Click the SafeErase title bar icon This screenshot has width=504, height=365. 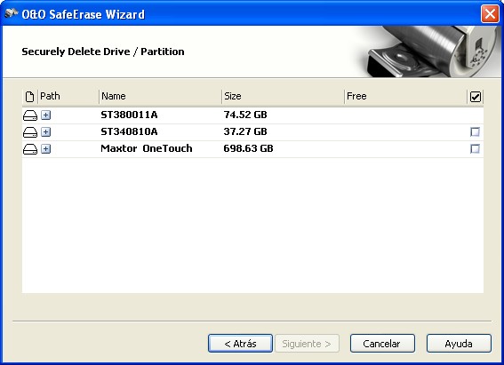[12, 13]
